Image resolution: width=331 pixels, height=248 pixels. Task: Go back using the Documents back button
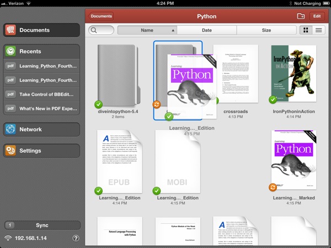(101, 16)
